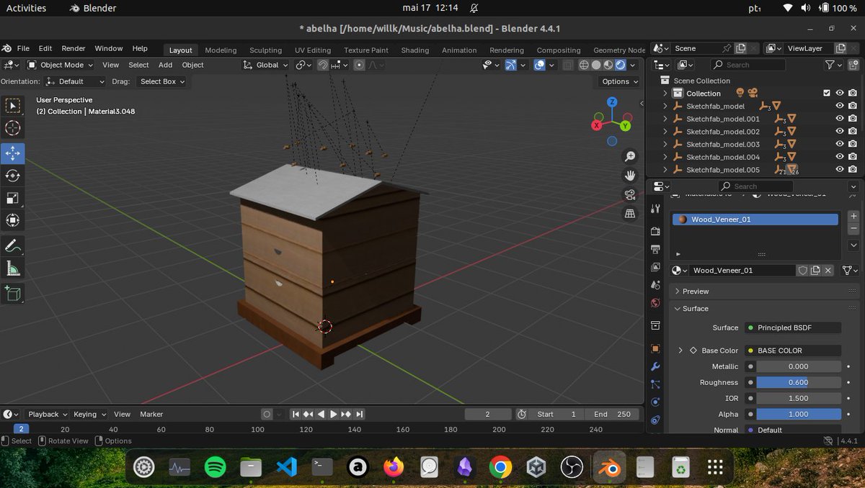Hide the Collection with eye icon
865x488 pixels.
(x=840, y=94)
